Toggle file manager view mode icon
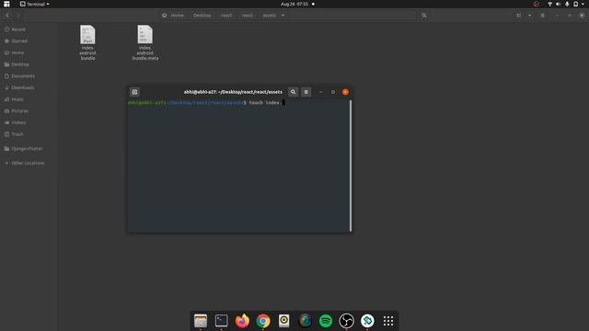The image size is (589, 331). pos(519,16)
